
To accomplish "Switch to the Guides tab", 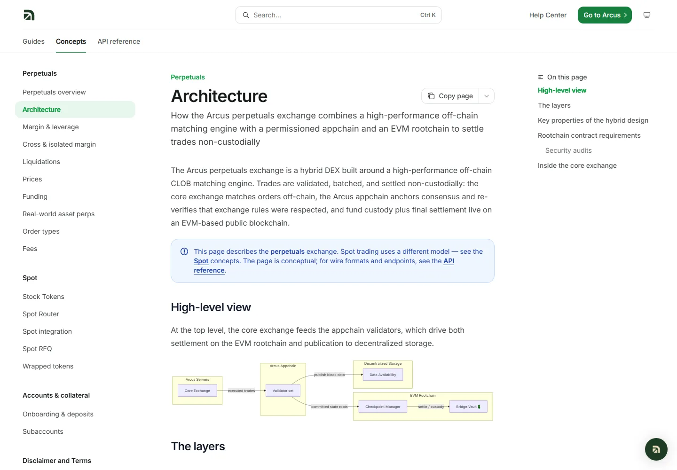I will pyautogui.click(x=33, y=41).
